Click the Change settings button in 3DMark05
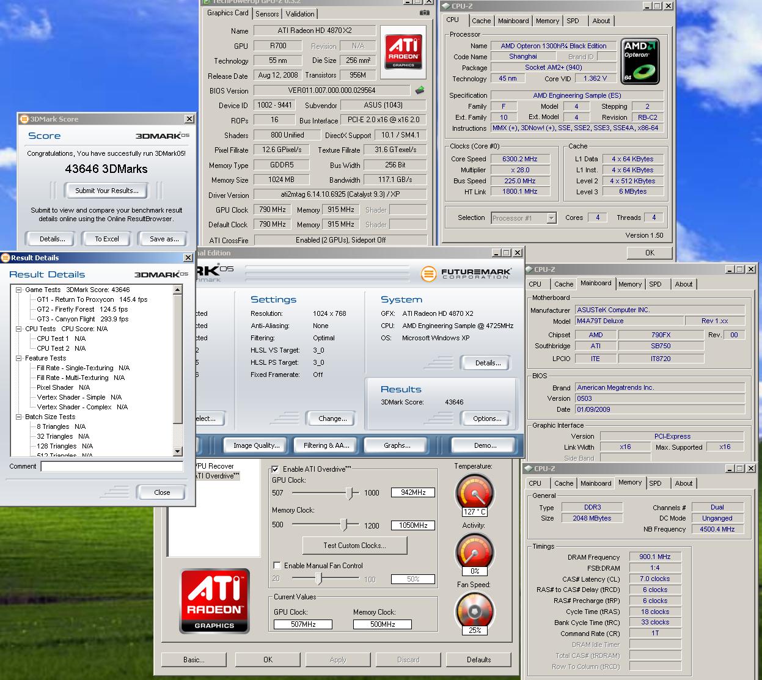 click(x=332, y=419)
